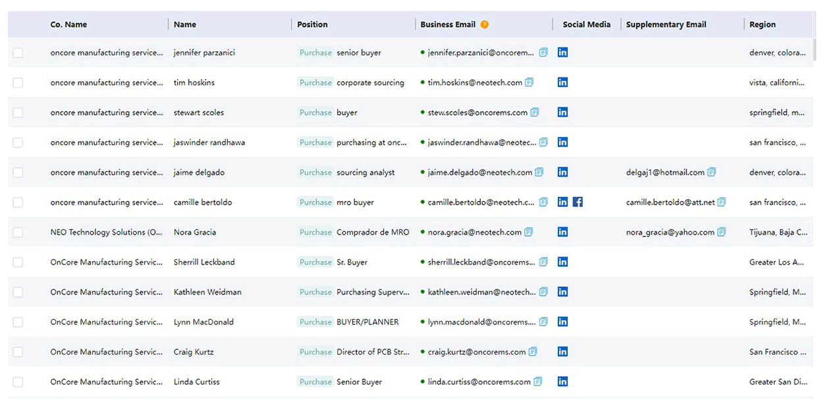Click the Social Media column header

[x=587, y=24]
